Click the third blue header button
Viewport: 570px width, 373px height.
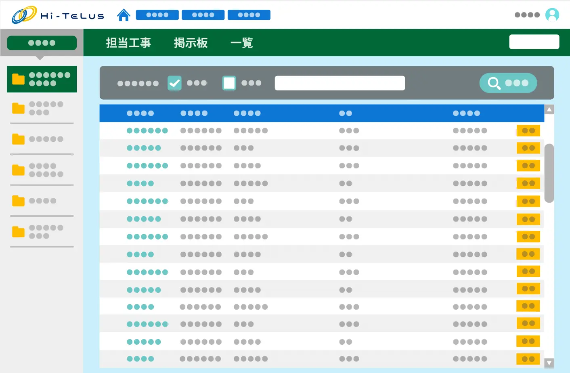(x=249, y=15)
